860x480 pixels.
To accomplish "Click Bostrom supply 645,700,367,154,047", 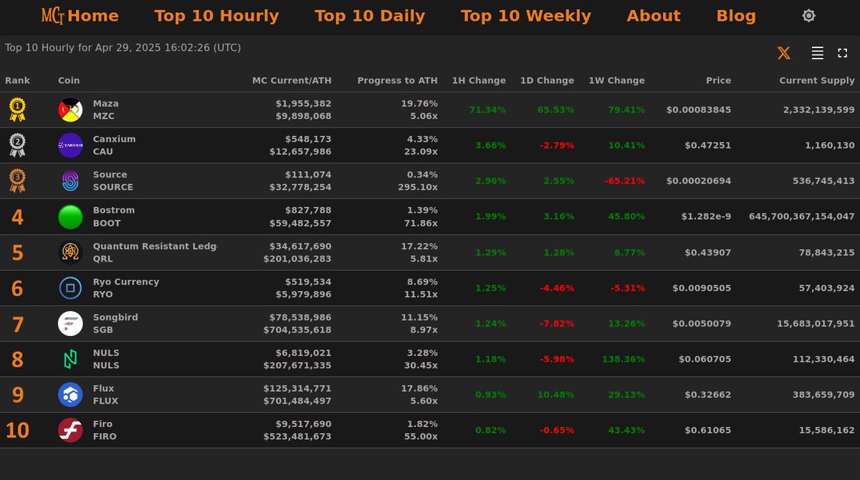I will tap(802, 216).
